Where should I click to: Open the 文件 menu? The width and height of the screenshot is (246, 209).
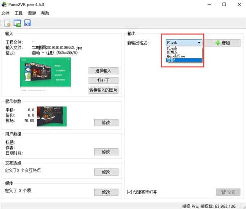tap(6, 13)
